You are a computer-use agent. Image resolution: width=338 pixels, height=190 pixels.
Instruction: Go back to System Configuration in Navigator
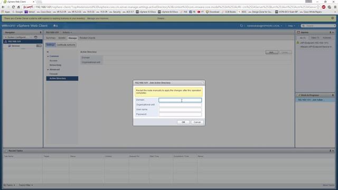coord(15,37)
